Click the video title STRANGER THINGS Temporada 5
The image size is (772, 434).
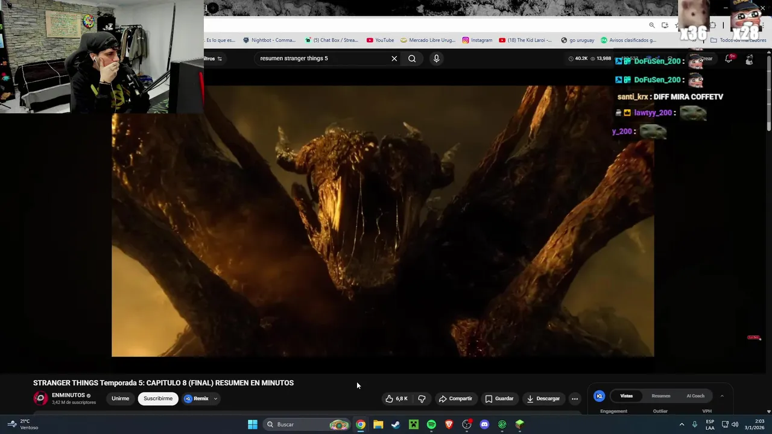[163, 383]
